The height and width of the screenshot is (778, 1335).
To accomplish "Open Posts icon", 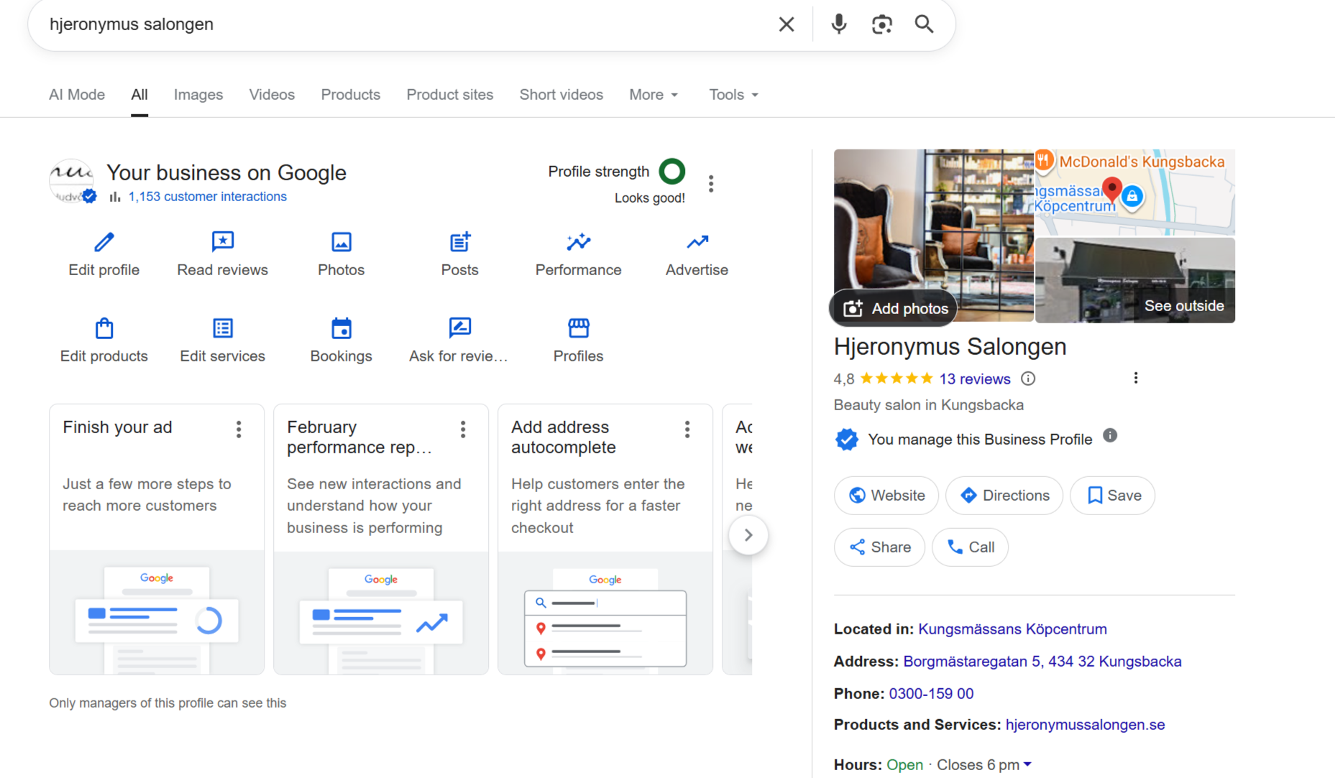I will click(x=460, y=242).
